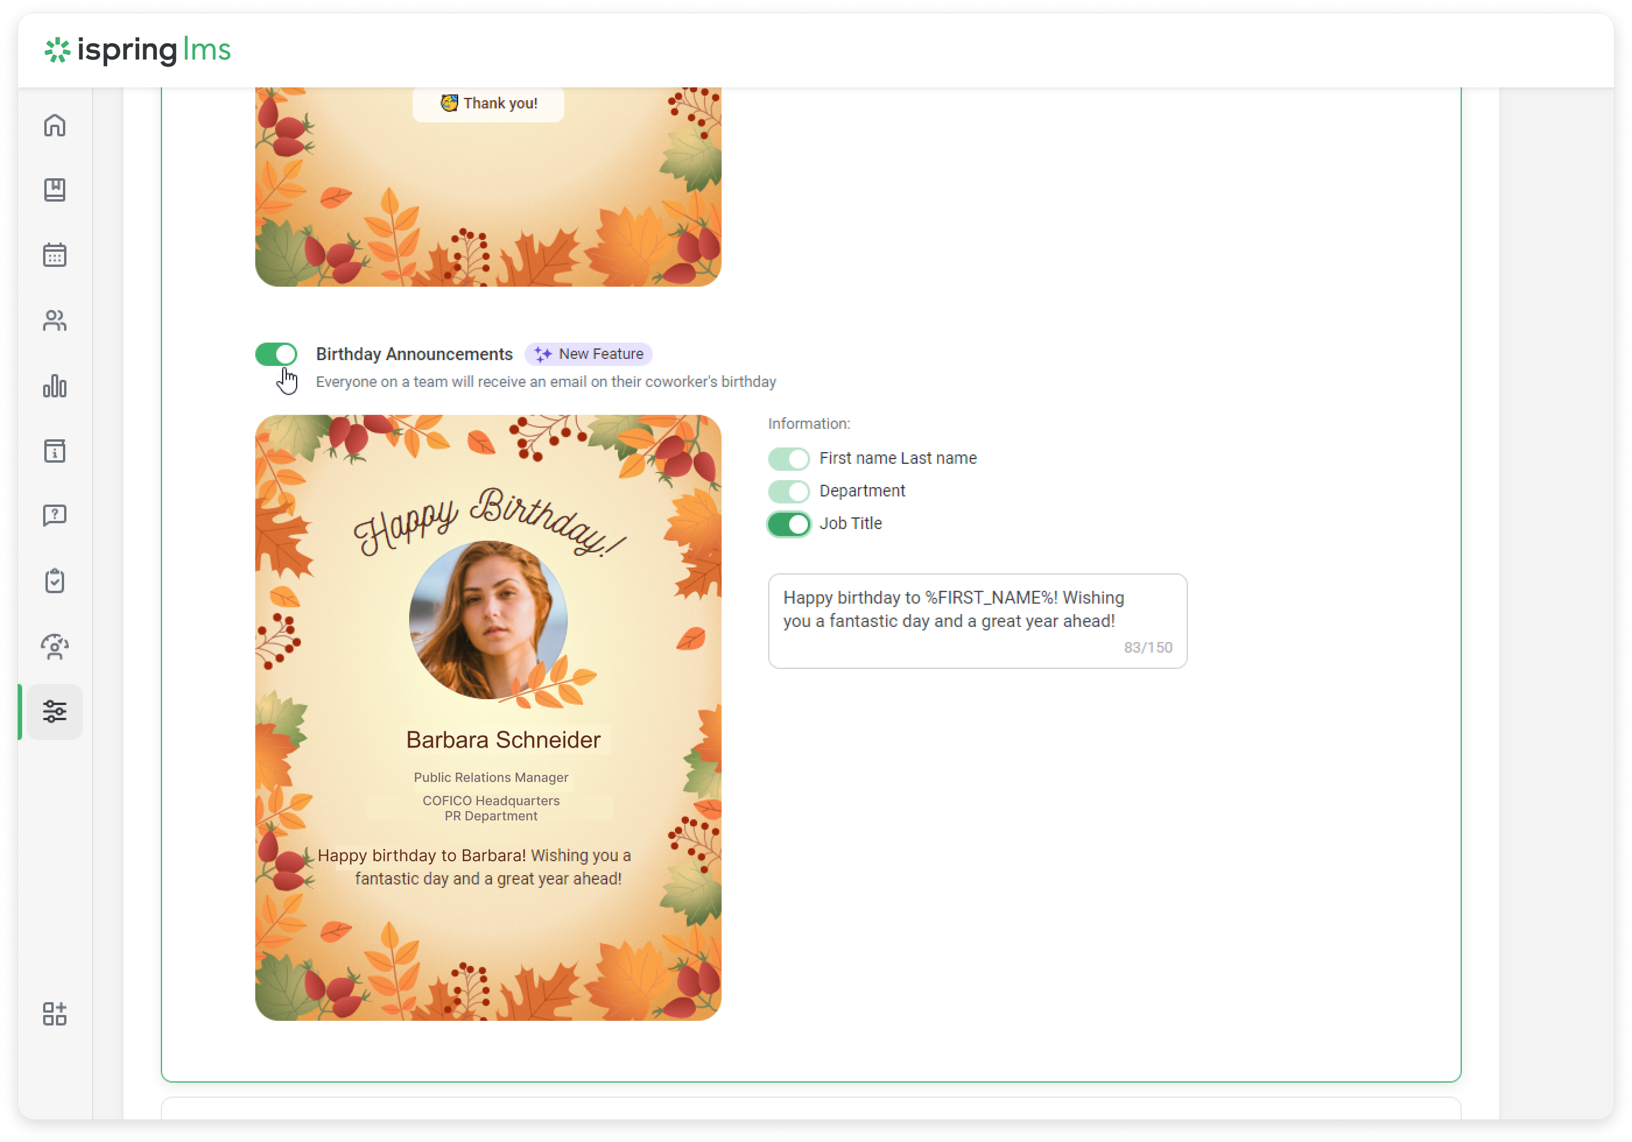
Task: Toggle the First name Last name switch
Action: point(788,459)
